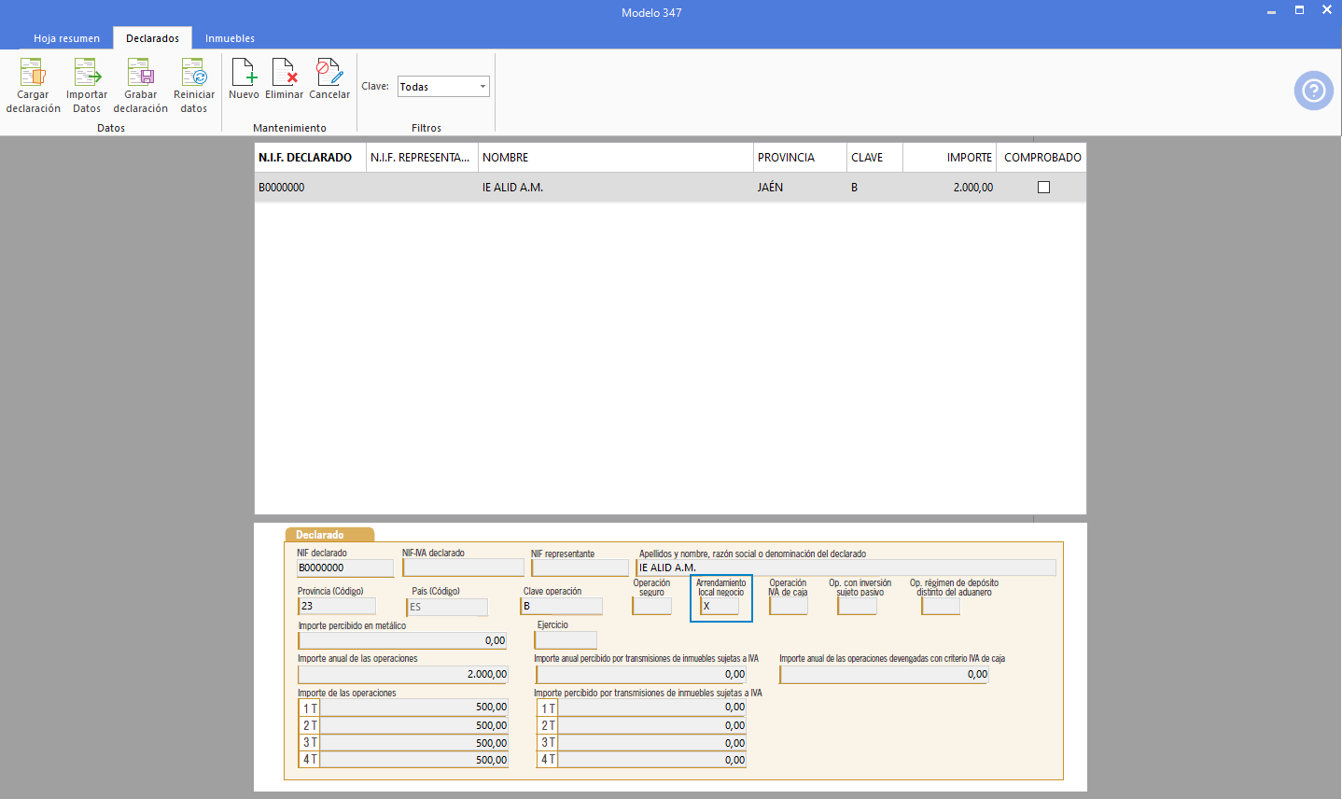The image size is (1342, 799).
Task: Click the 2T transmisiones de inmuebles field
Action: 651,725
